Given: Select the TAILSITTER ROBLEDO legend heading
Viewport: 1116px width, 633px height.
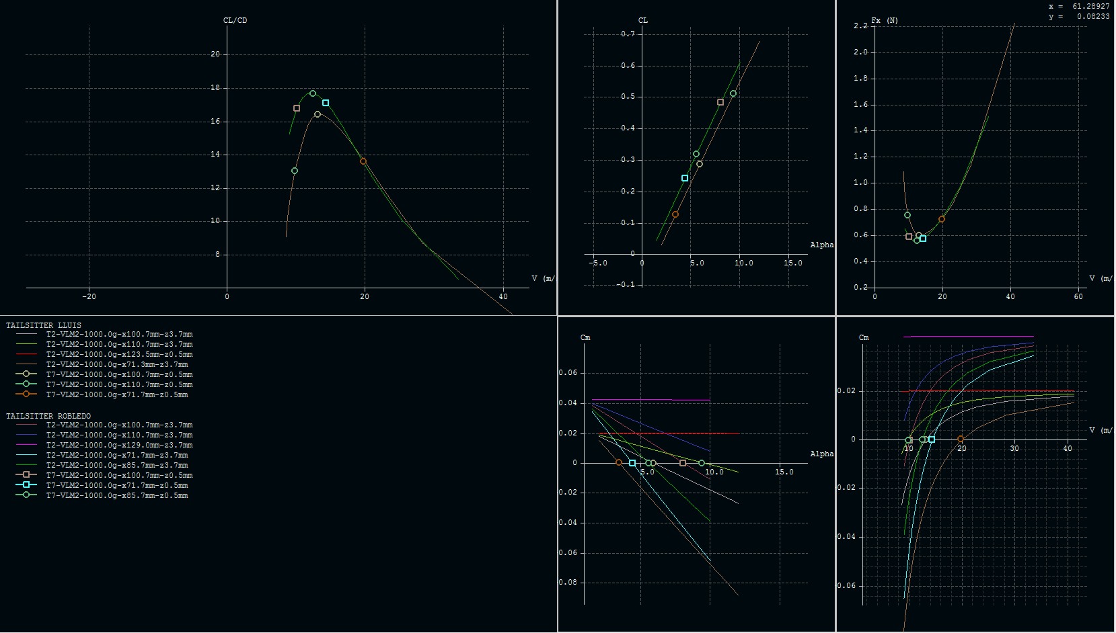Looking at the screenshot, I should click(x=48, y=416).
